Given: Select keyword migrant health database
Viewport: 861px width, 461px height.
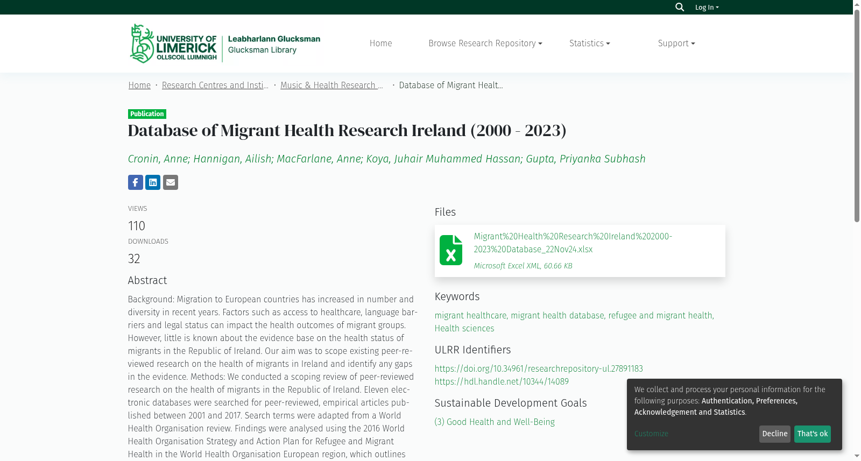Looking at the screenshot, I should click(x=557, y=315).
